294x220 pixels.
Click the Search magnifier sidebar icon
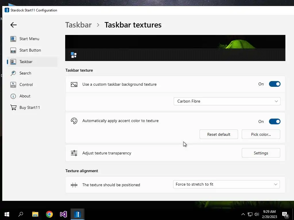coord(13,73)
